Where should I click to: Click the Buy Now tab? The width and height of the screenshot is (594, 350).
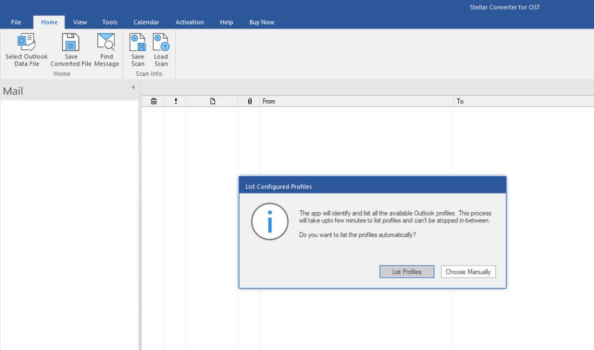(262, 22)
